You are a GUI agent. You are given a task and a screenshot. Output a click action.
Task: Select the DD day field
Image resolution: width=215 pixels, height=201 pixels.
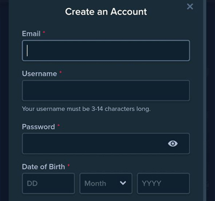click(48, 183)
